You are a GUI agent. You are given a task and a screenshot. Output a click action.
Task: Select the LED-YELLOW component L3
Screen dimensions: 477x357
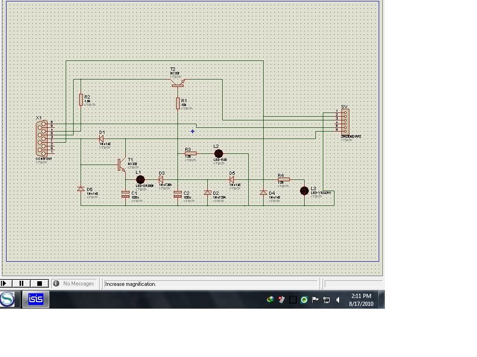pos(304,191)
